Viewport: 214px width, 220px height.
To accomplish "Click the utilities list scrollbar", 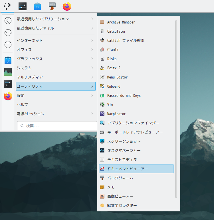I will point(176,109).
